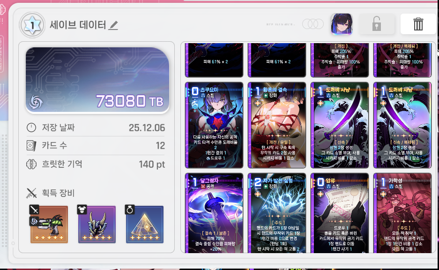Click the 획득 장비 crossed weapons icon
This screenshot has height=270, width=439.
pos(31,193)
